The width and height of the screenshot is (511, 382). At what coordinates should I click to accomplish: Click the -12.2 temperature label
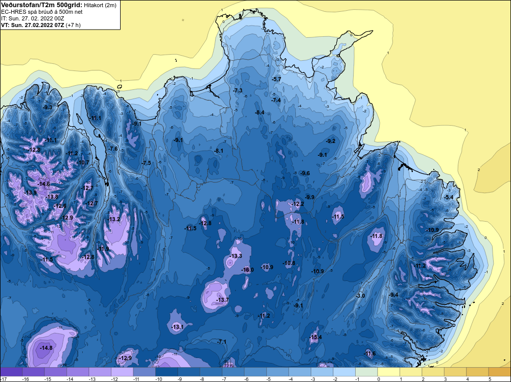[297, 204]
